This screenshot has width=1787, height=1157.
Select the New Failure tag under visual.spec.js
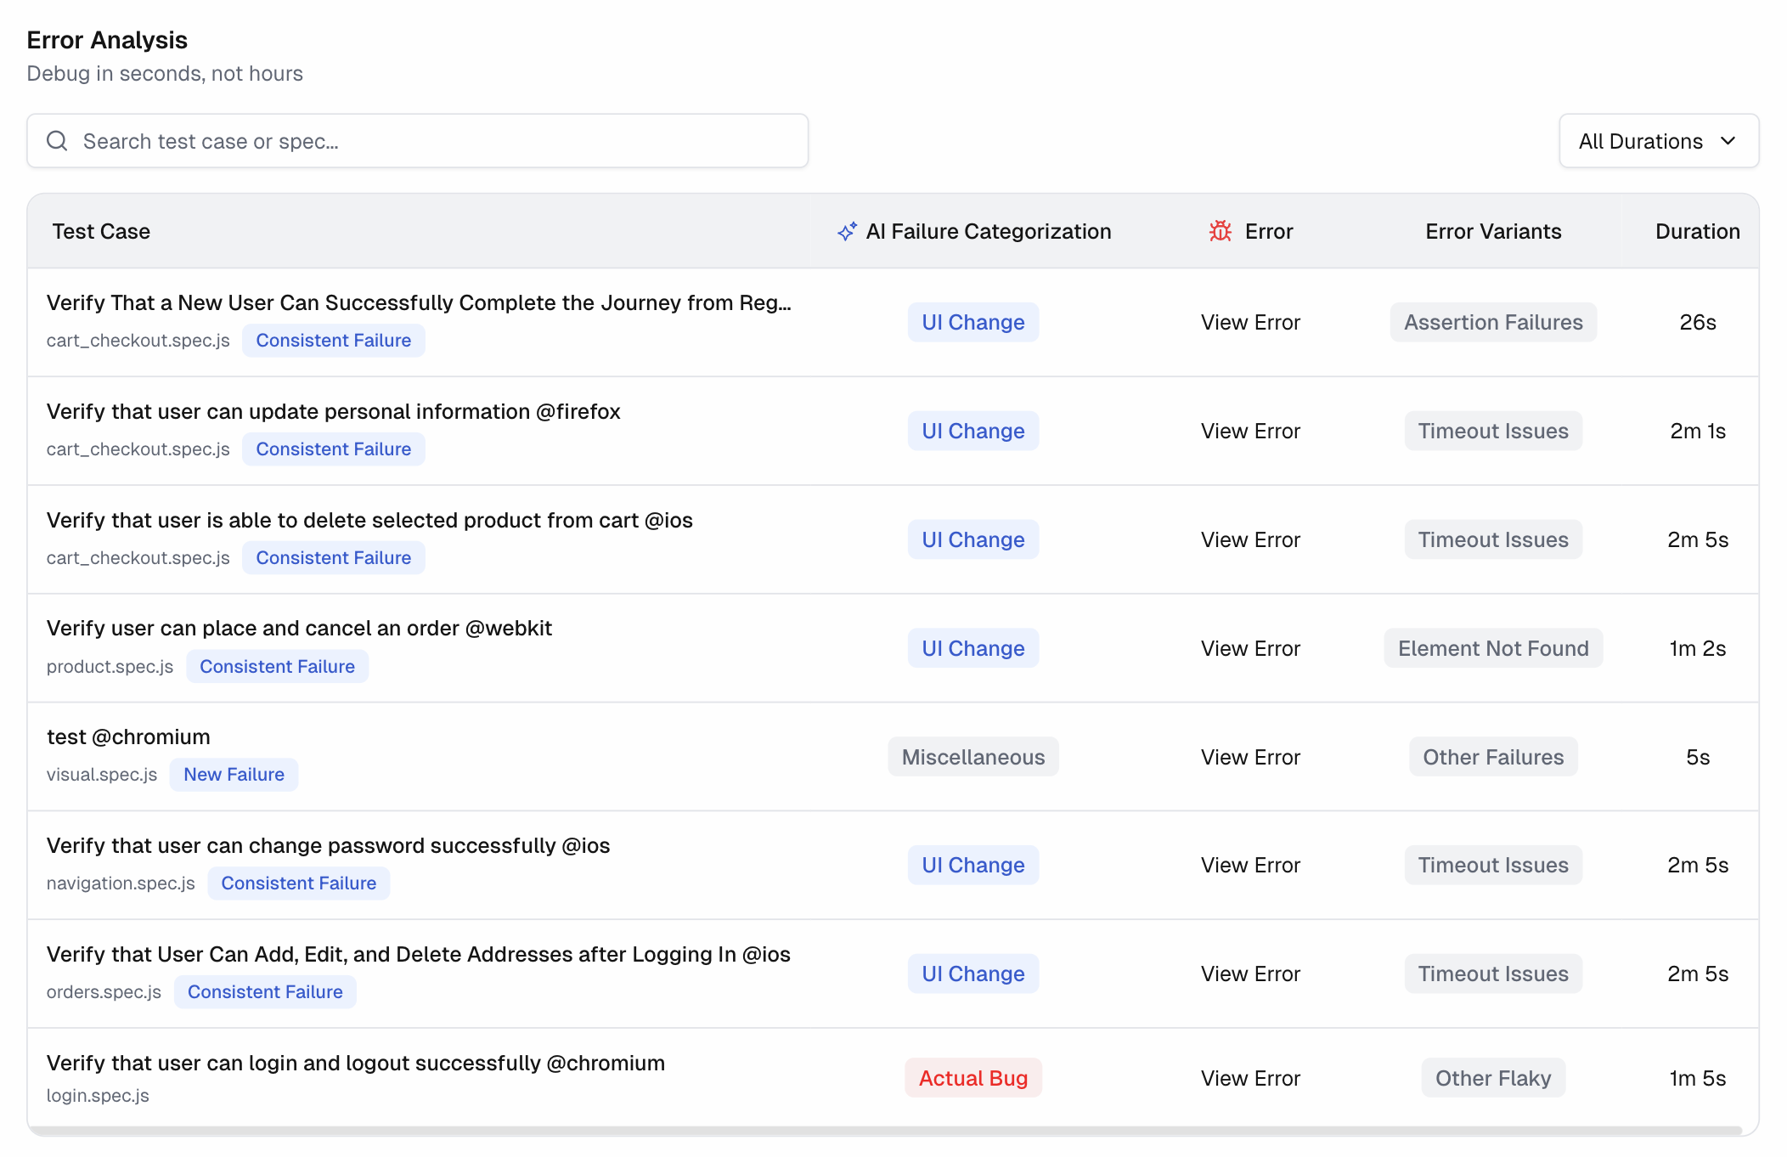[234, 774]
